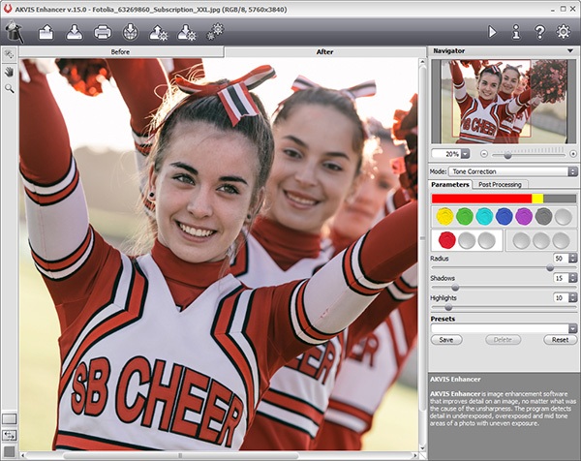Screen dimensions: 581x461
Task: Click the zoom out minus button
Action: point(483,153)
